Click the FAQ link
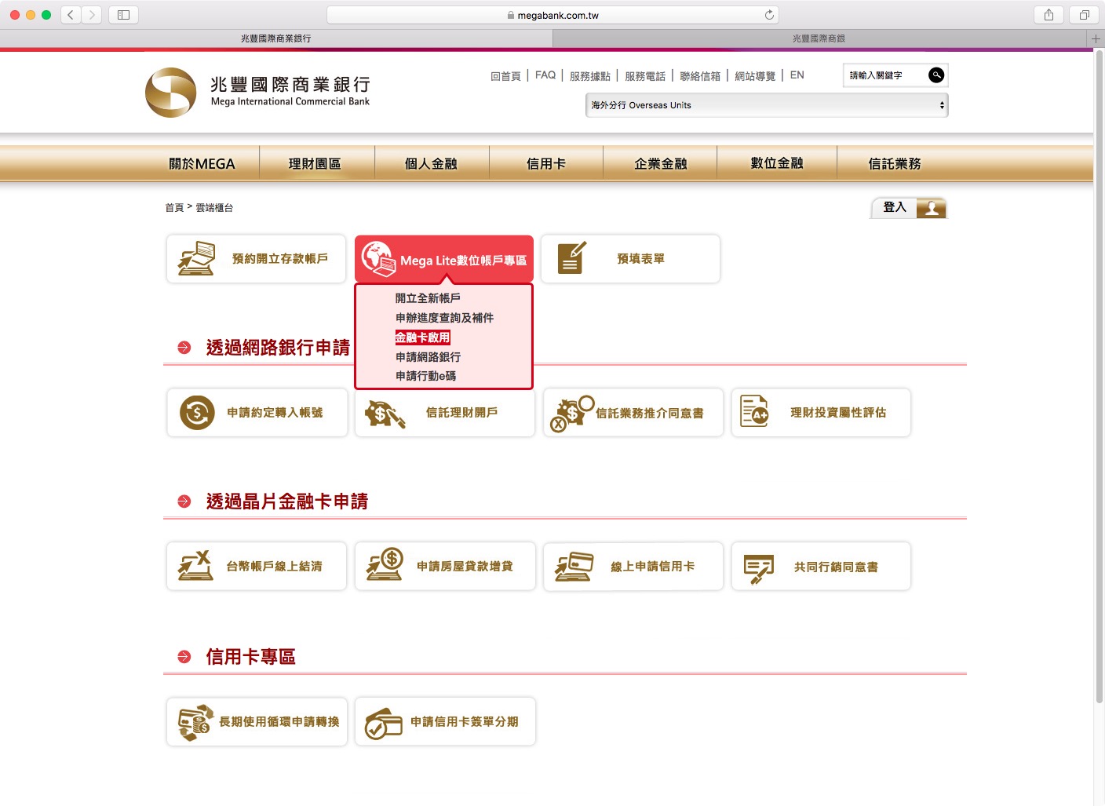 [545, 75]
